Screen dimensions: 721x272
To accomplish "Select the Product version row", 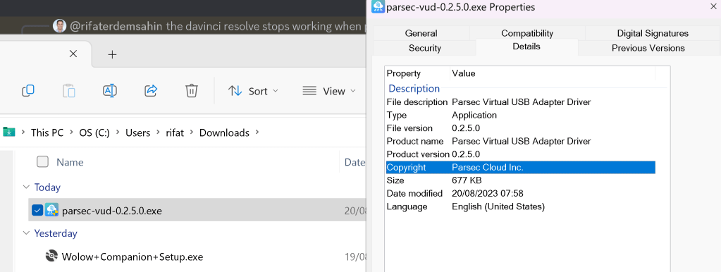I will 521,154.
